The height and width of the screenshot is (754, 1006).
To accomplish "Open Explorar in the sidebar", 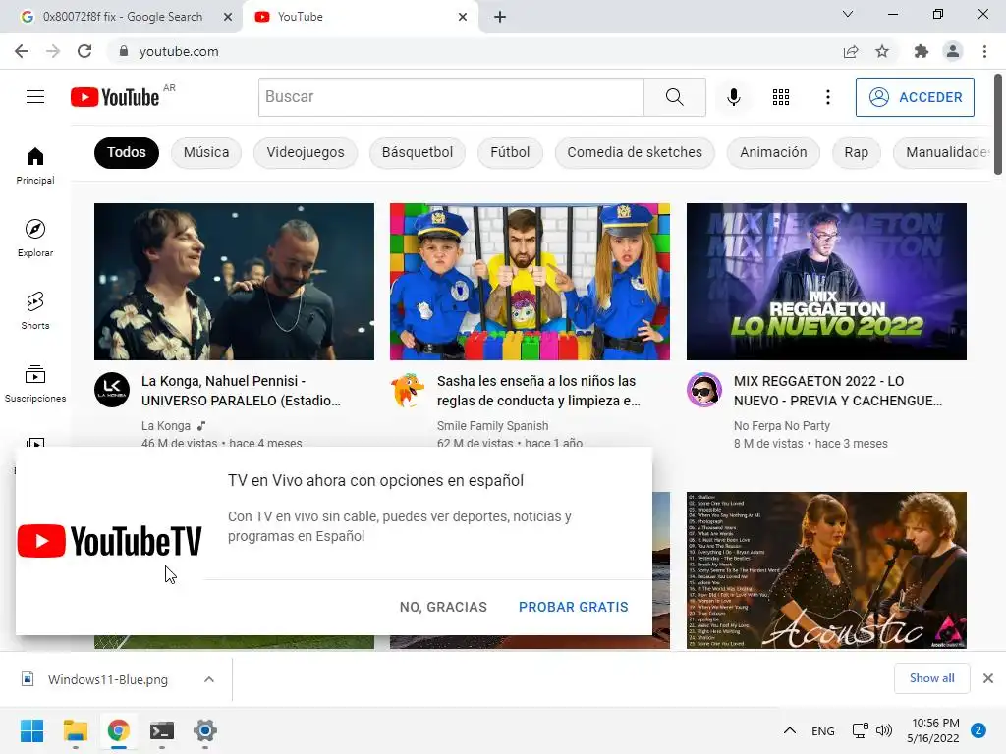I will 35,238.
